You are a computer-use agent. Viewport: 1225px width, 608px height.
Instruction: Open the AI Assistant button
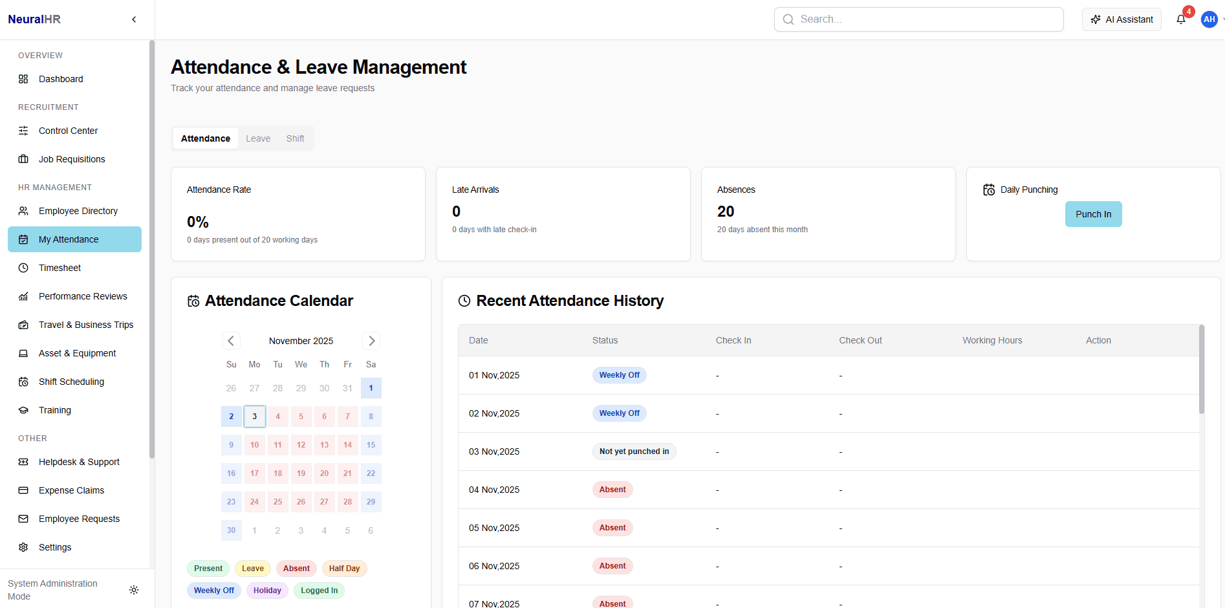pyautogui.click(x=1122, y=19)
